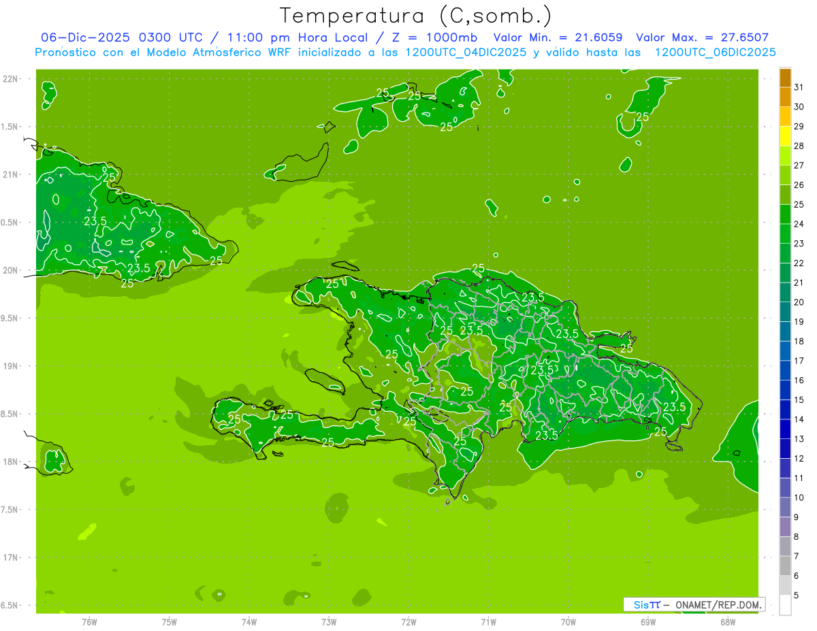Click the white bottom swatch below 5
Viewport: 817px width, 631px height.
[x=785, y=605]
